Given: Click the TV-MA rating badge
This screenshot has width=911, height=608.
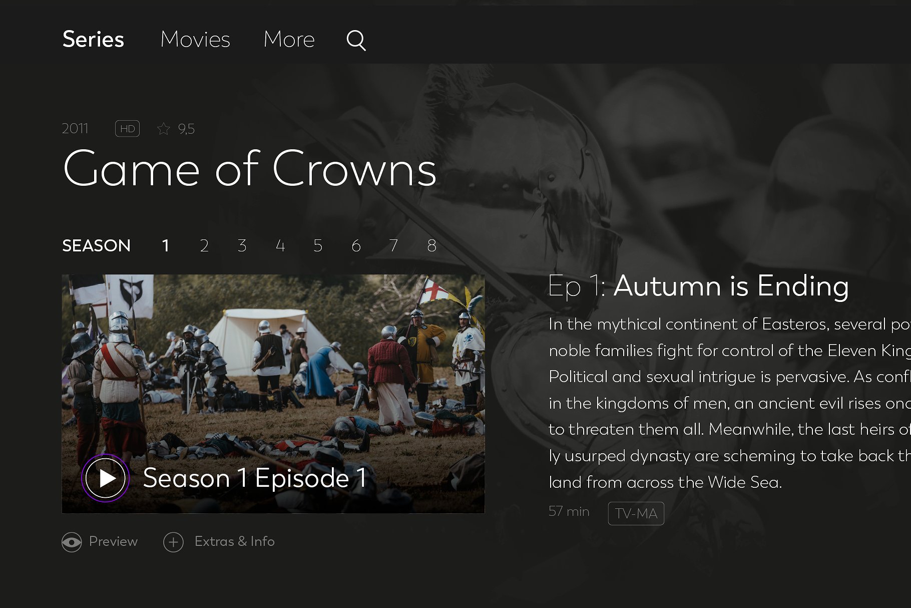Looking at the screenshot, I should 636,513.
